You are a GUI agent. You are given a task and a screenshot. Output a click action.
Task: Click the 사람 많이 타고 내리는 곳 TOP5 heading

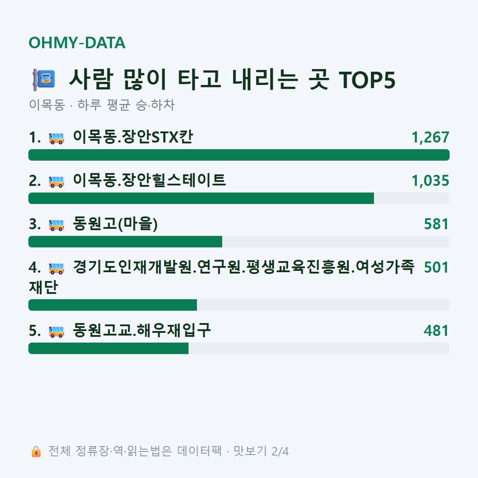click(232, 79)
